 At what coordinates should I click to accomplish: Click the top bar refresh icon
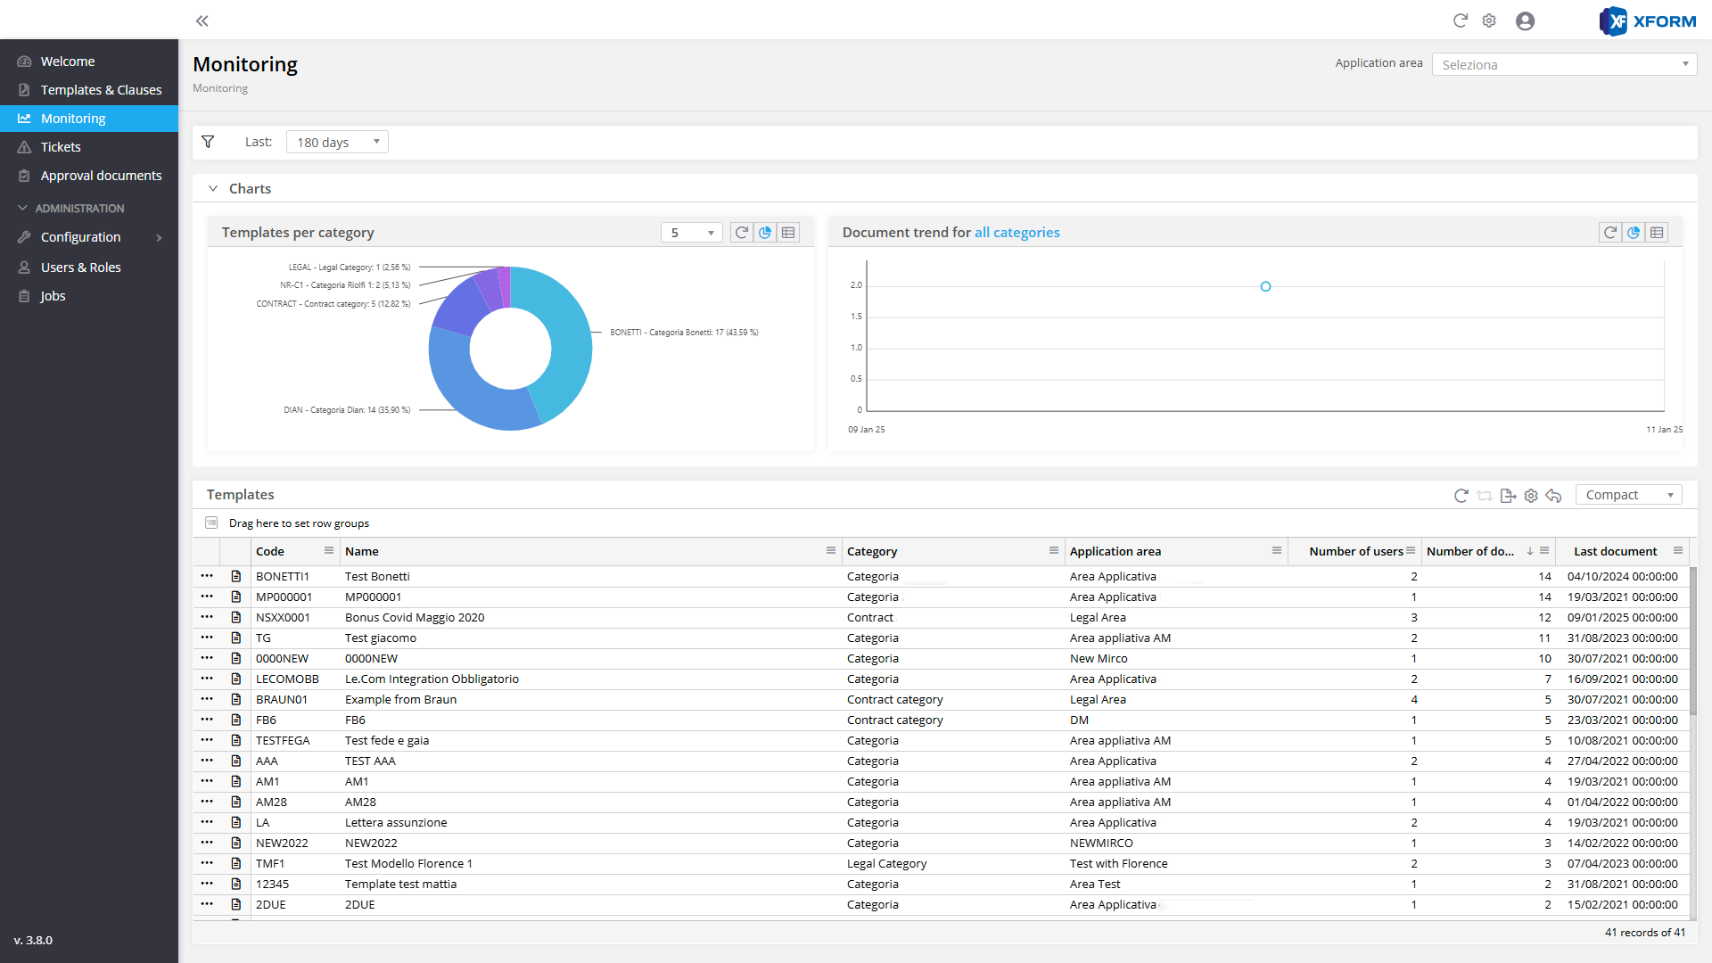coord(1461,21)
